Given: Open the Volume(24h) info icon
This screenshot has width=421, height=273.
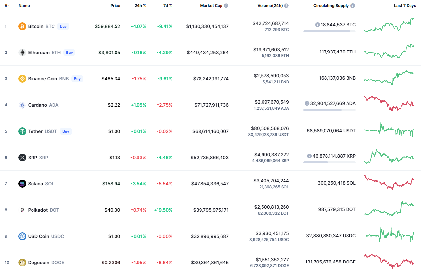Looking at the screenshot, I should coord(286,6).
